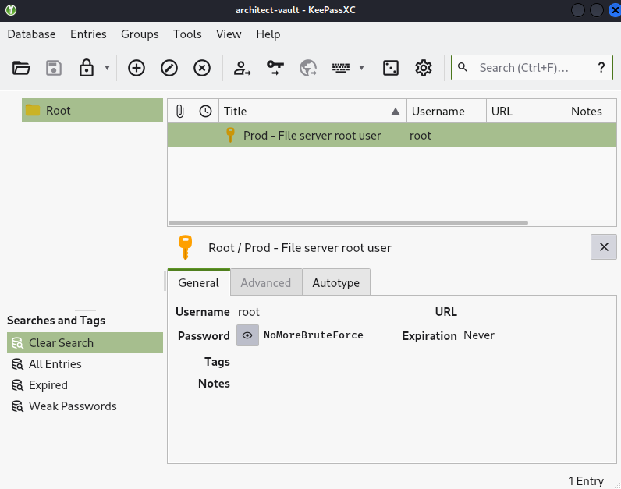Select the Root group in tree
Screen dimensions: 621x489
click(59, 111)
